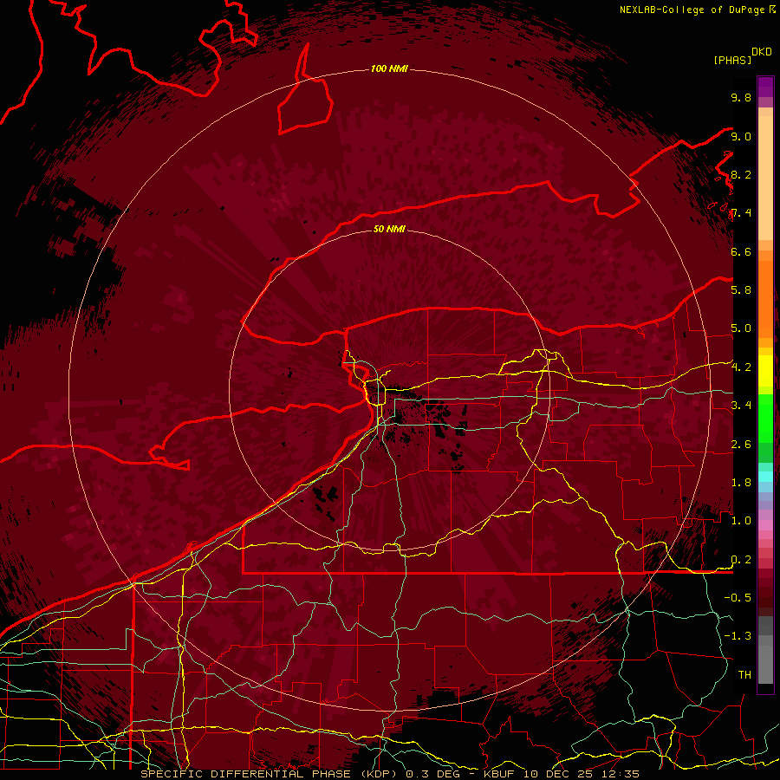
Task: Click the -1.3 scale value
Action: 738,636
